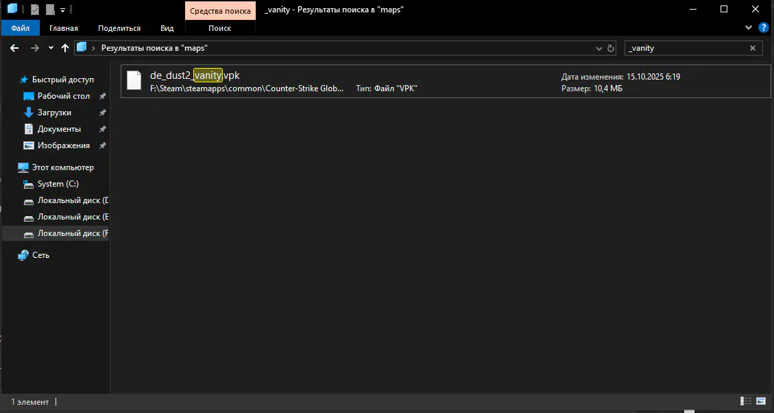Open the Quick Access Toolbar customize dropdown
Image resolution: width=774 pixels, height=413 pixels.
point(62,10)
